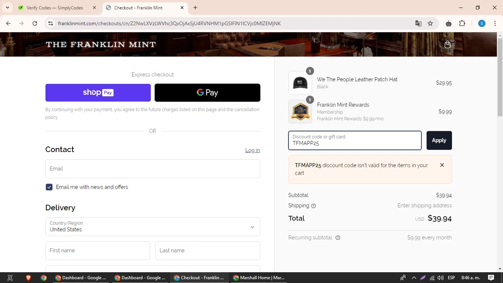Image resolution: width=503 pixels, height=283 pixels.
Task: Open network settings tray icon
Action: pos(432,278)
